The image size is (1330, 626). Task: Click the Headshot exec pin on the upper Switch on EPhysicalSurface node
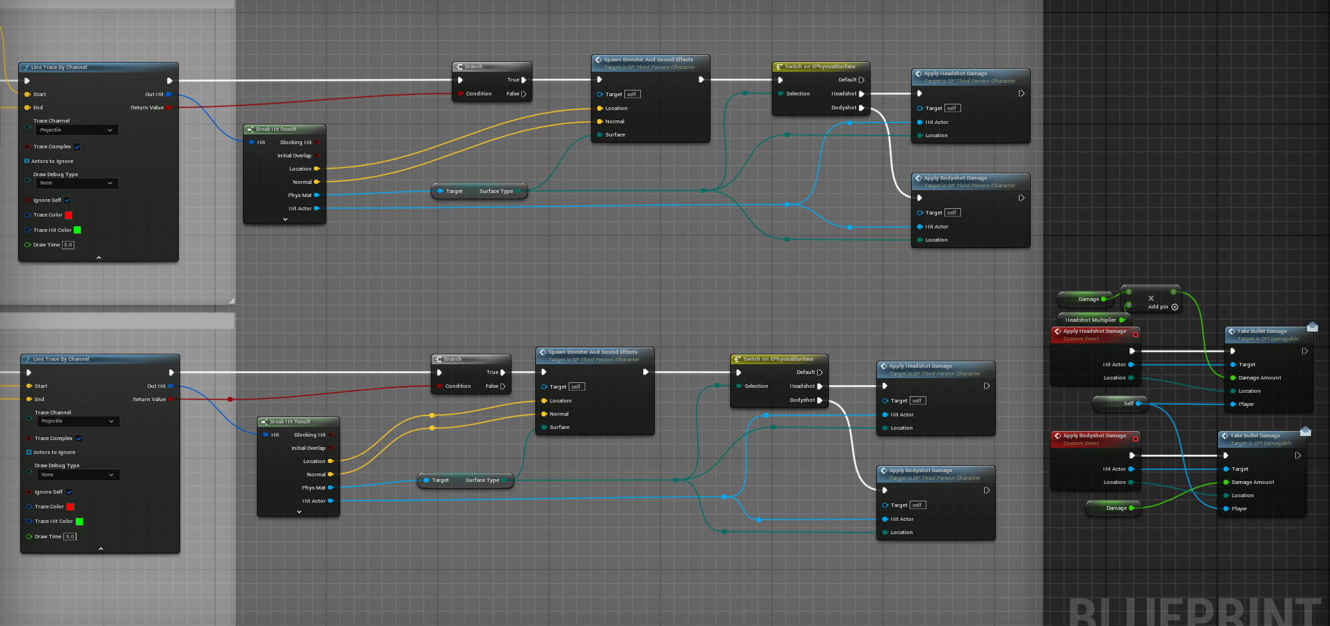point(862,94)
